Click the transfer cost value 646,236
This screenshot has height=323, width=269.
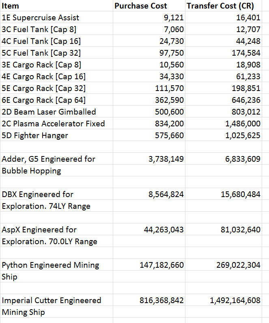[246, 100]
